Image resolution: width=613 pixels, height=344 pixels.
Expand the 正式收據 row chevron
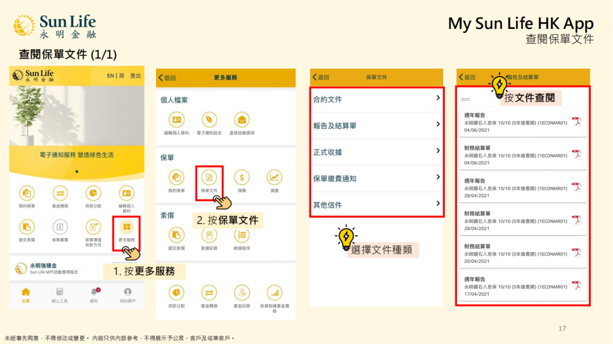click(438, 151)
